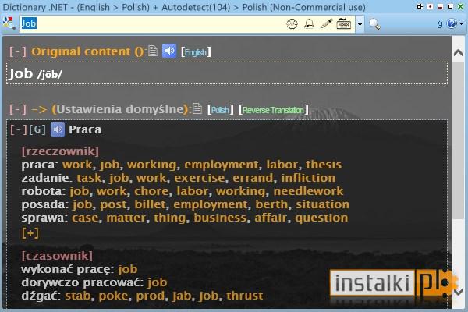Open dropdown arrow next to help icon

(x=462, y=23)
